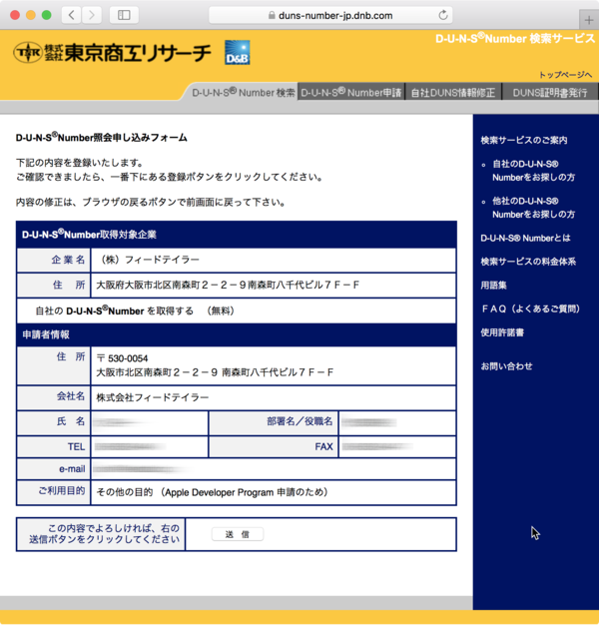Open FAQ（よくあるご質問） link
Image resolution: width=599 pixels, height=625 pixels.
(x=530, y=309)
